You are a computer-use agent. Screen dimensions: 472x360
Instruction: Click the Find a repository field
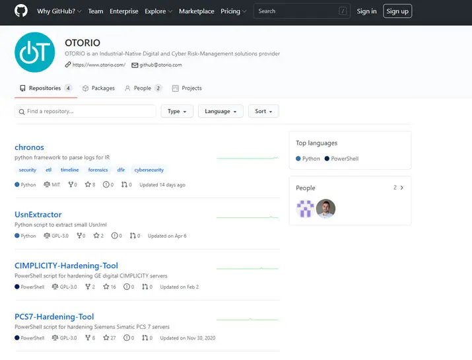pyautogui.click(x=85, y=111)
